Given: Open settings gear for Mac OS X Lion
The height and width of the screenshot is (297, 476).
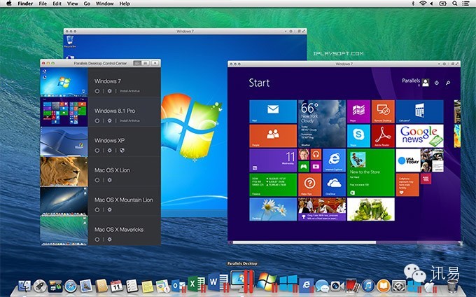Looking at the screenshot, I should point(110,180).
